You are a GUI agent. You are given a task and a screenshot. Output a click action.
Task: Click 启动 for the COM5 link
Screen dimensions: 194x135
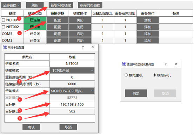[80, 34]
